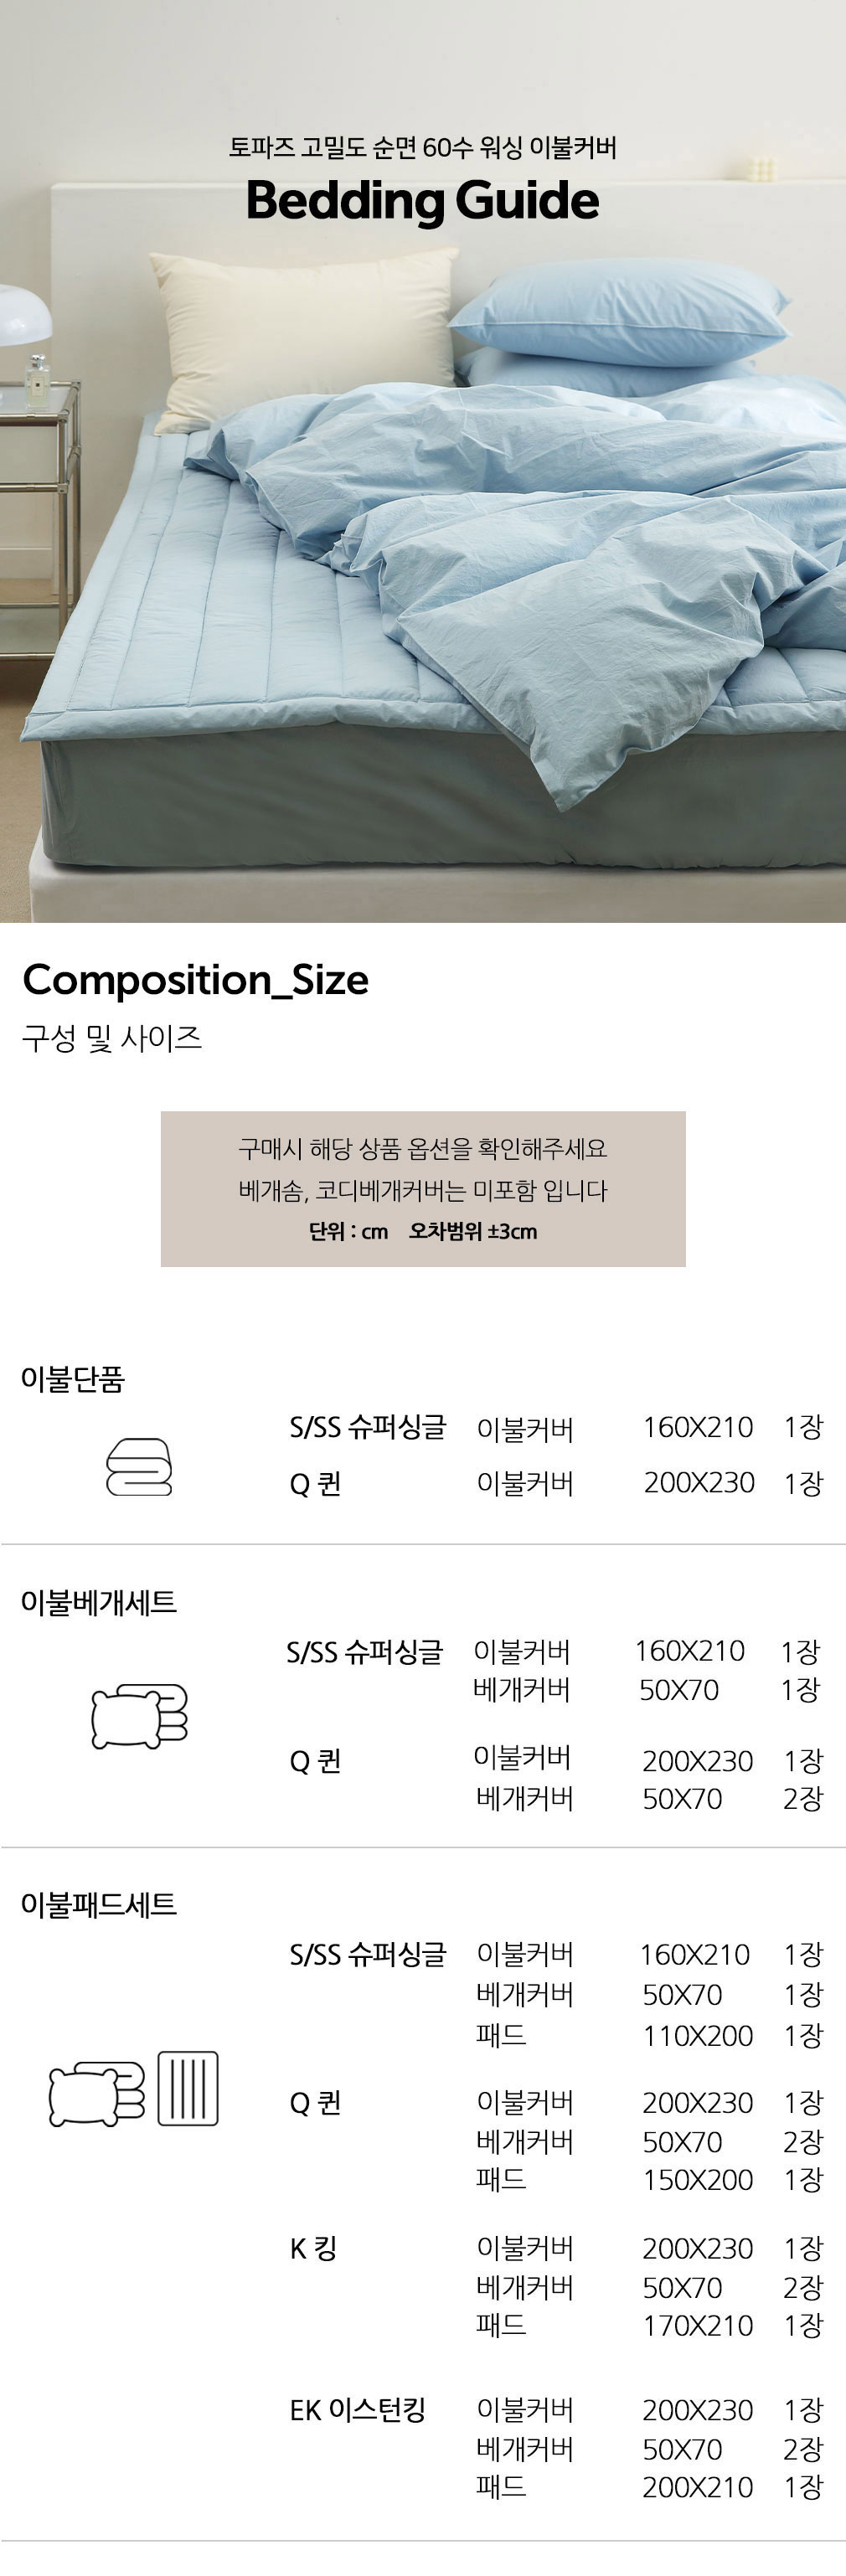Click the 110X200 pad size value

(697, 2035)
